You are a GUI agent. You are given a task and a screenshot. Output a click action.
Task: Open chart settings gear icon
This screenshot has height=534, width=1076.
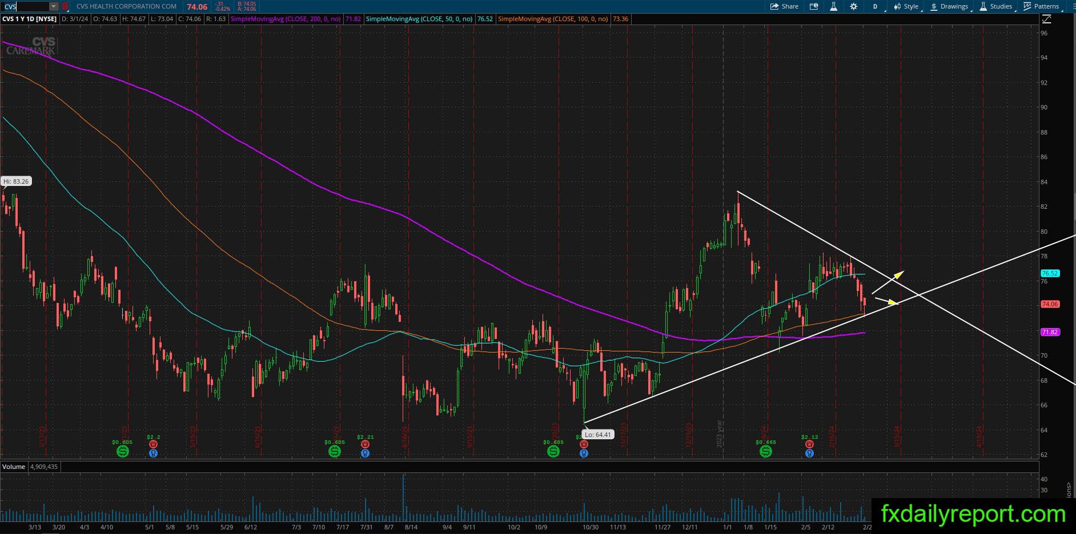853,6
